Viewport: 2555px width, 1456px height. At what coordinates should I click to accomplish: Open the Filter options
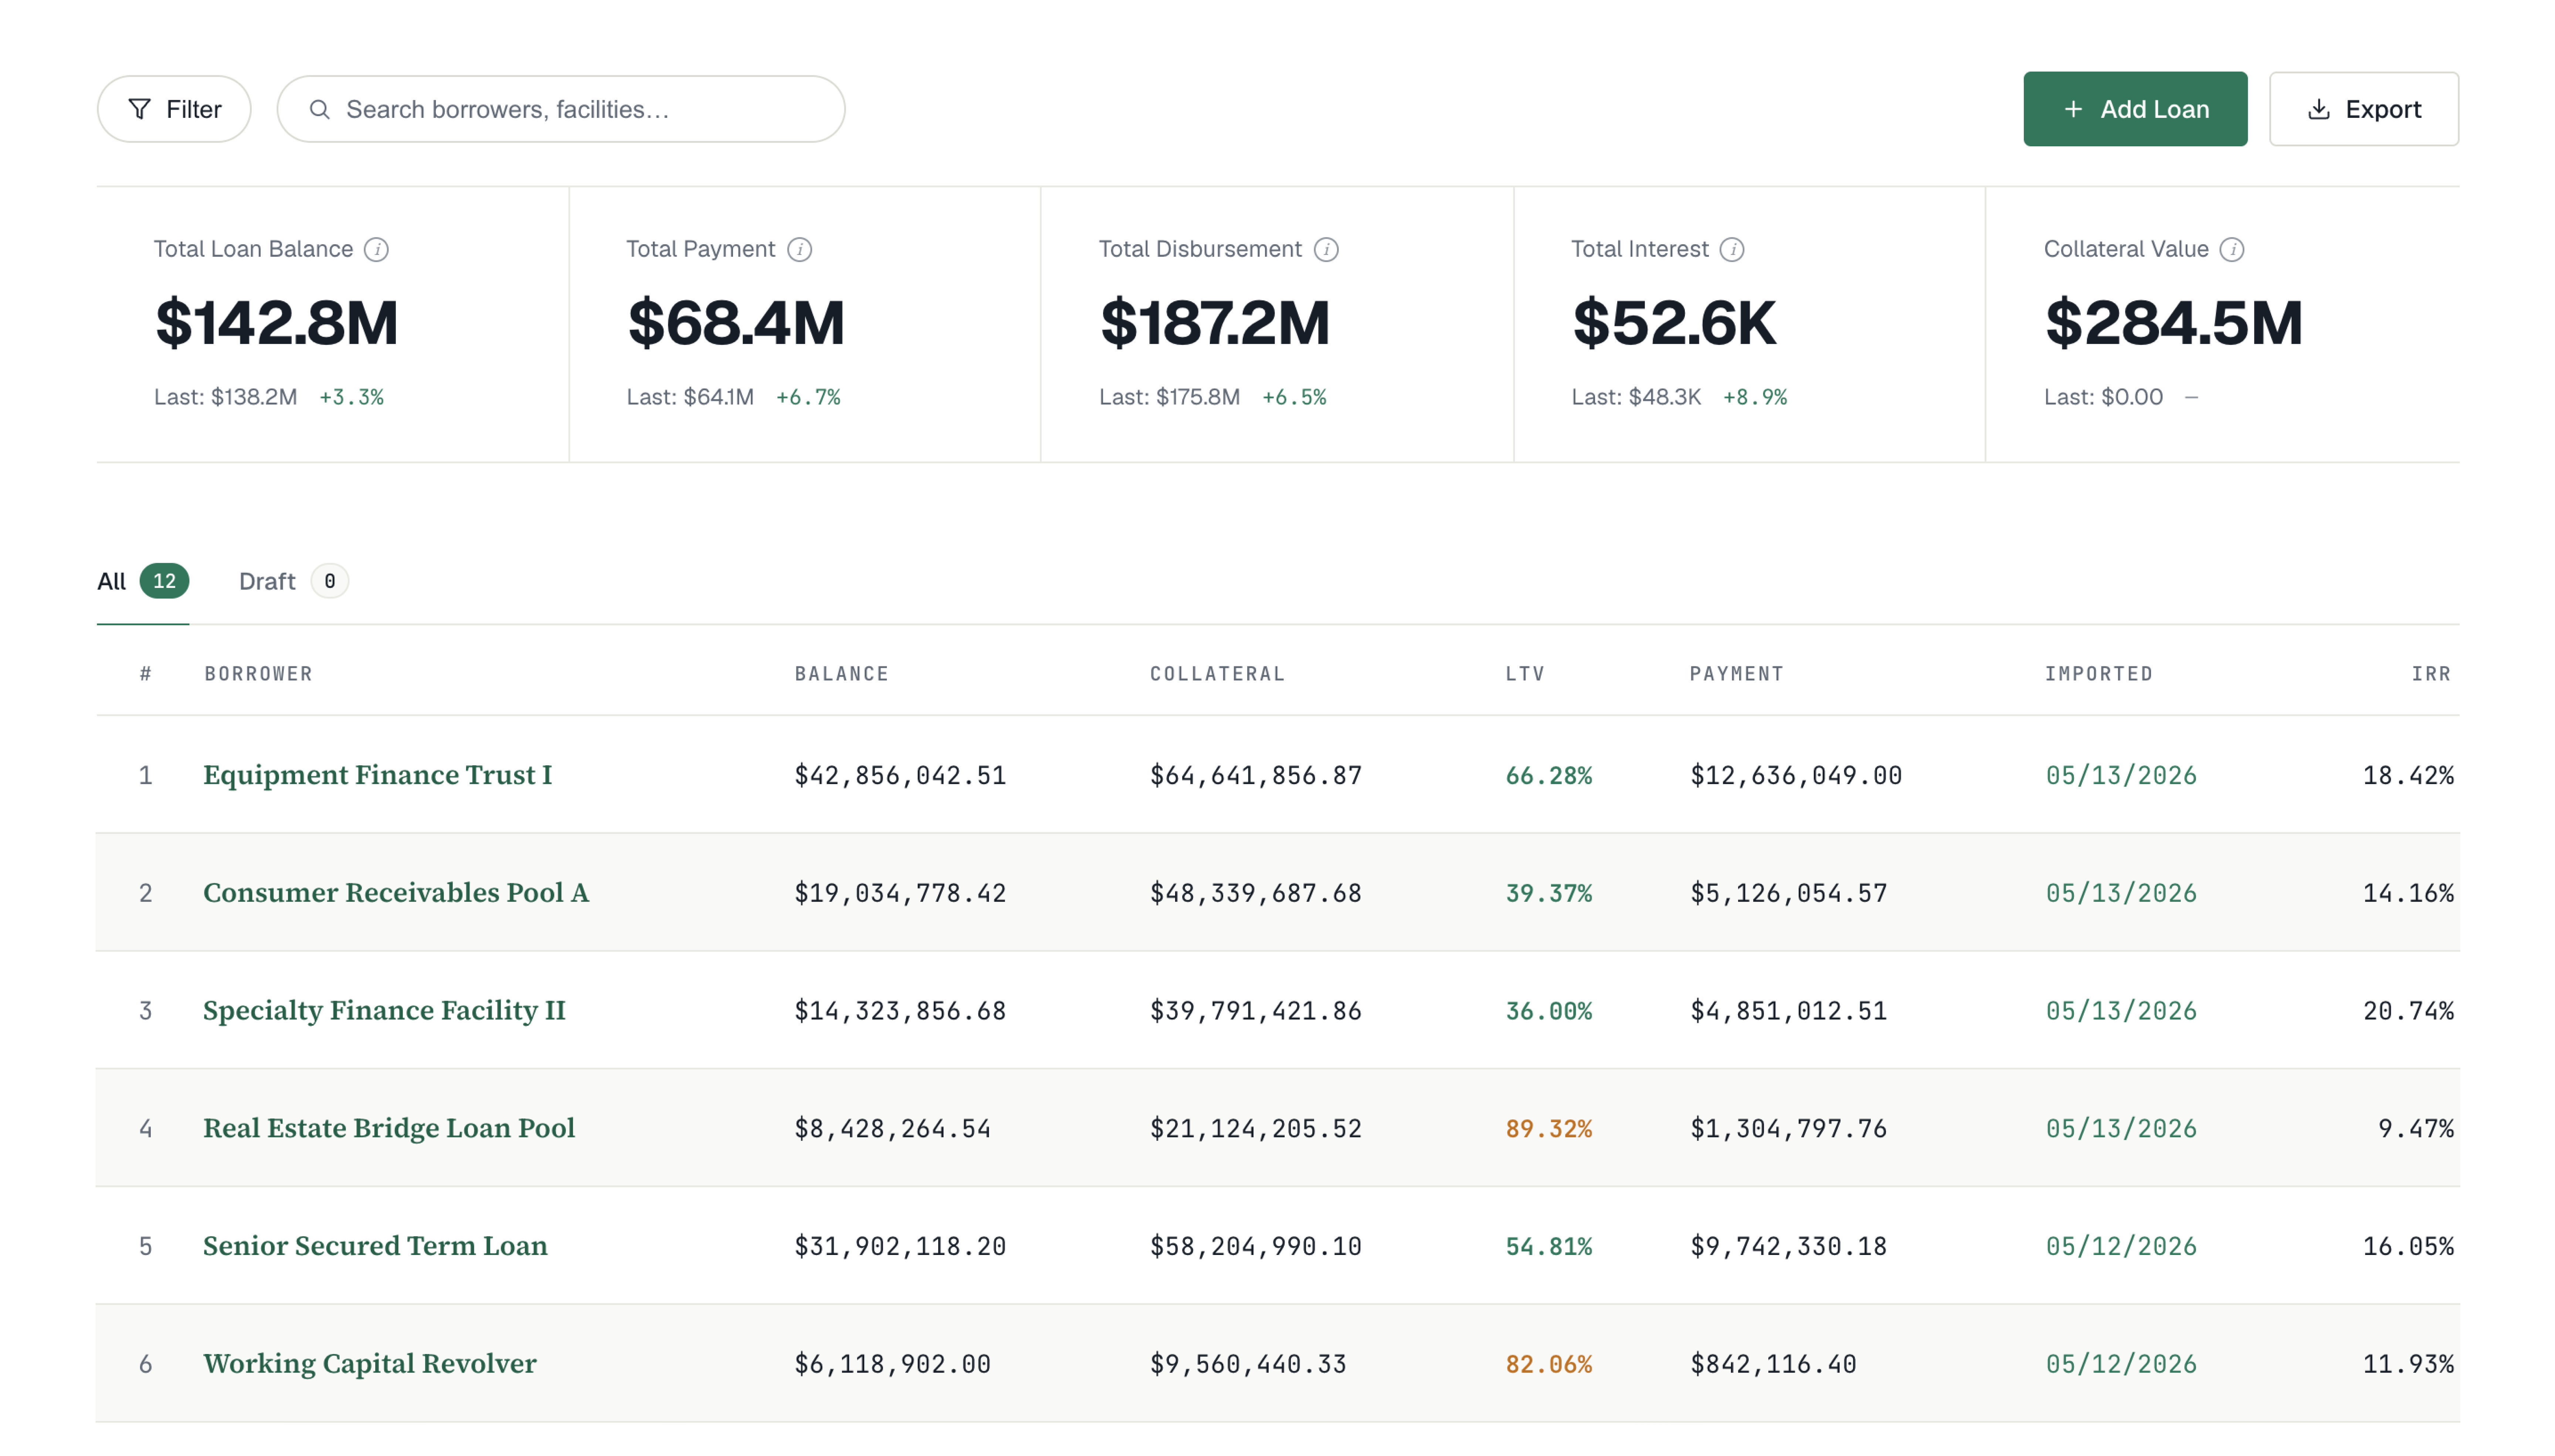coord(174,109)
